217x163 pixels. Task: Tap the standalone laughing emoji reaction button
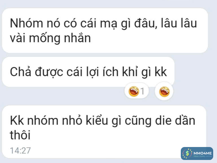[x=164, y=91]
